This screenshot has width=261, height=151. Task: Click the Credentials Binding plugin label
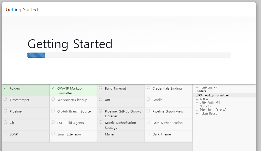pyautogui.click(x=167, y=89)
